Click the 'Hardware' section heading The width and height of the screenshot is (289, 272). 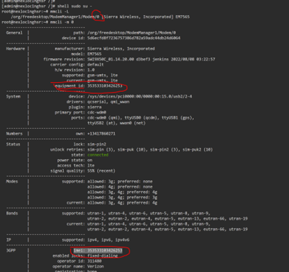(x=15, y=49)
